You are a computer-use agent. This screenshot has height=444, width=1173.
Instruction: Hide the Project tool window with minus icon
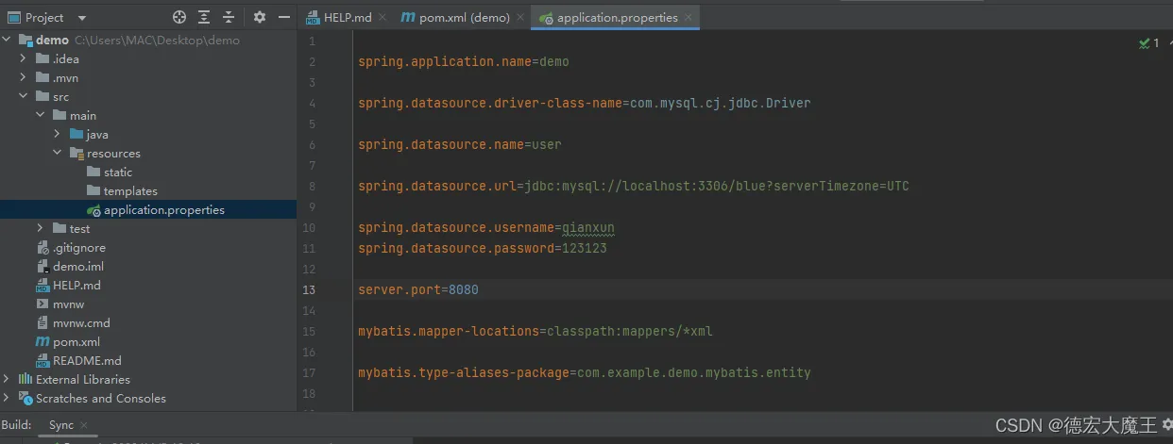[283, 17]
